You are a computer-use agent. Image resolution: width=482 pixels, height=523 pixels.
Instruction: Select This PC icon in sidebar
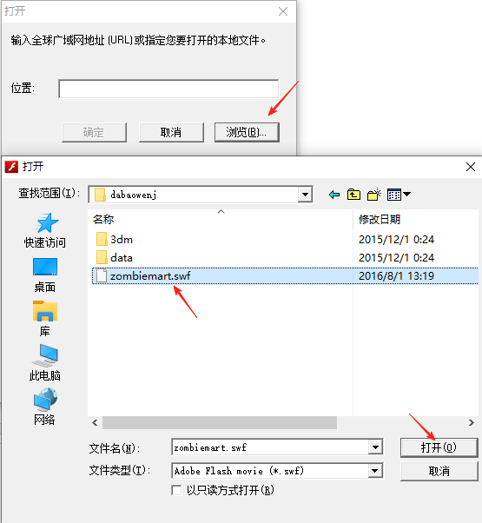tap(45, 355)
